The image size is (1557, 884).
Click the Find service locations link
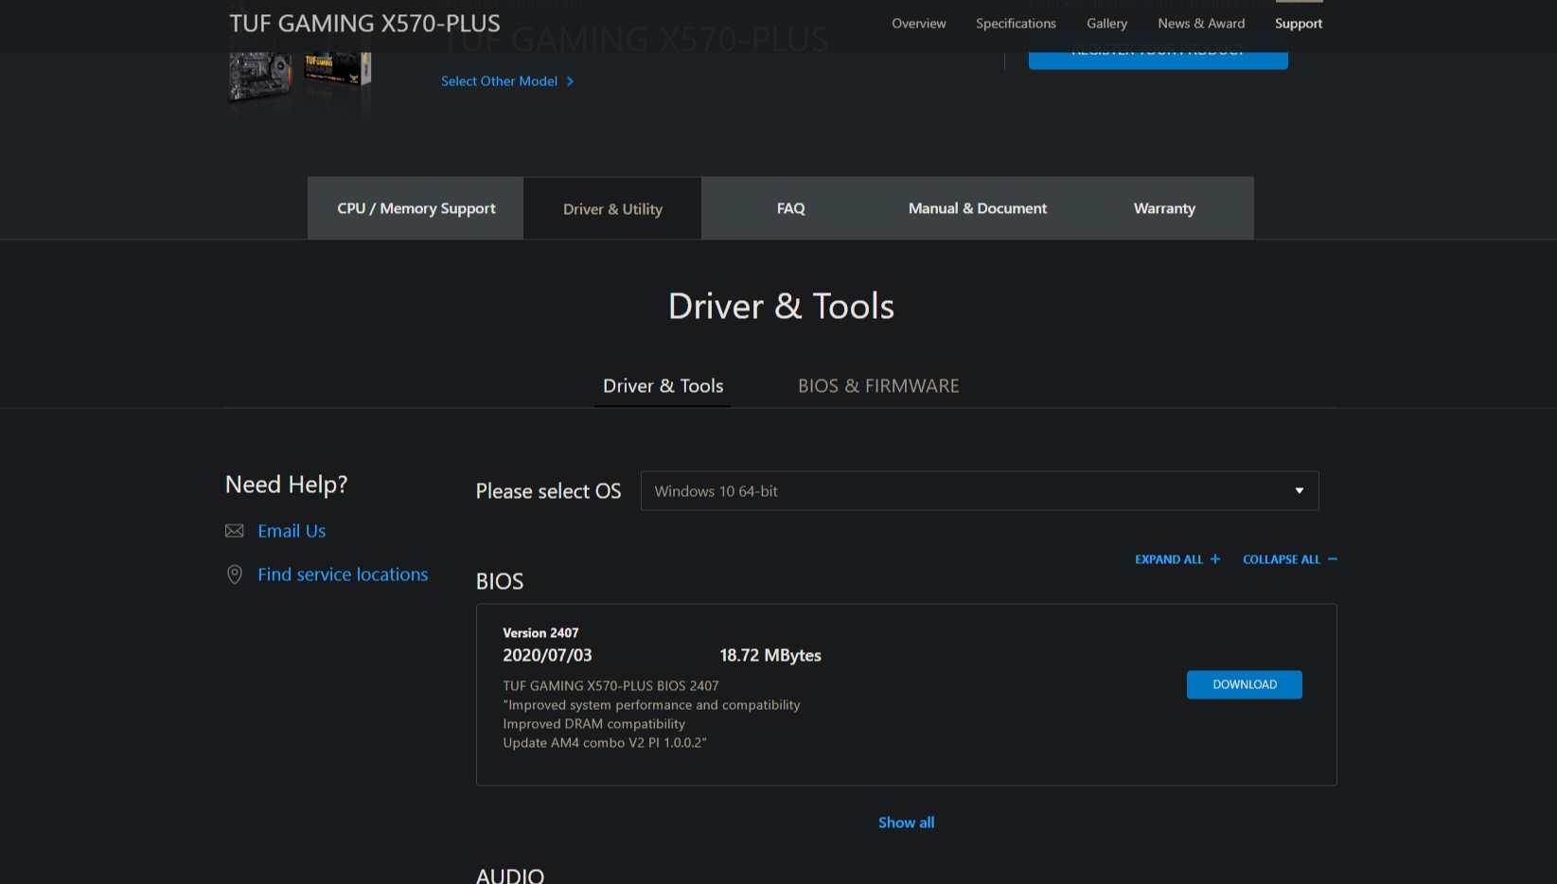(x=343, y=575)
